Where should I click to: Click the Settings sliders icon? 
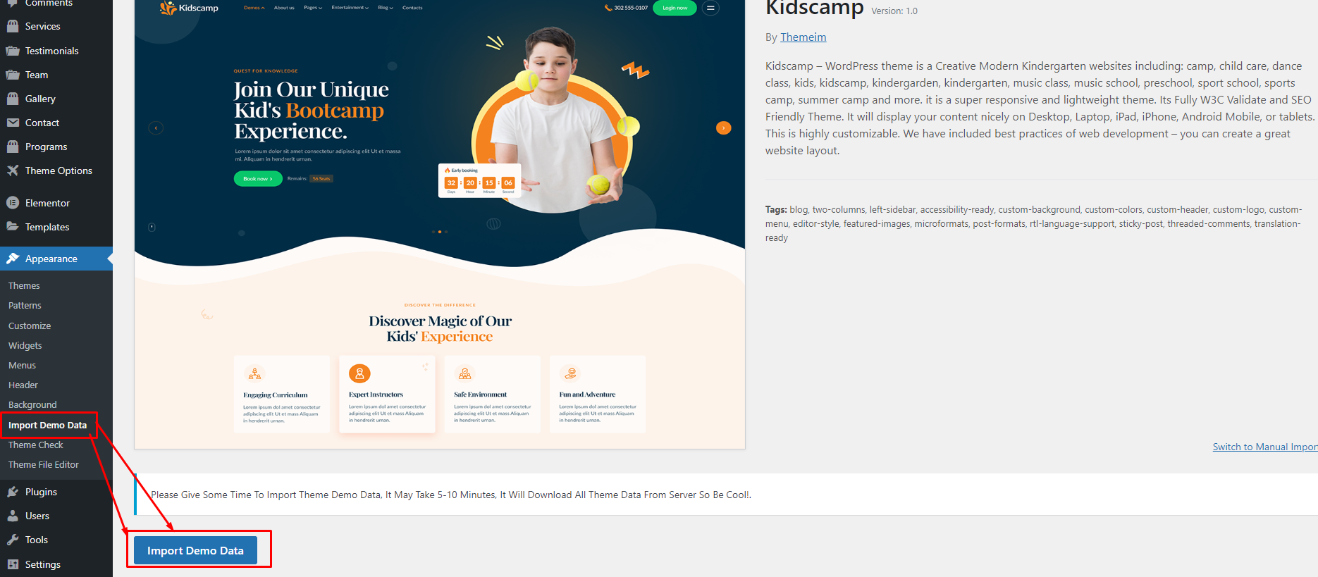pos(13,564)
